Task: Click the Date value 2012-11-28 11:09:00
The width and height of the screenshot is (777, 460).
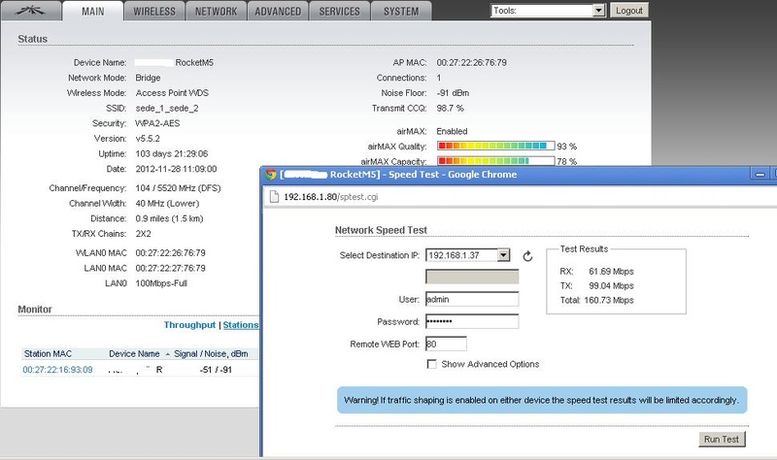Action: [176, 169]
